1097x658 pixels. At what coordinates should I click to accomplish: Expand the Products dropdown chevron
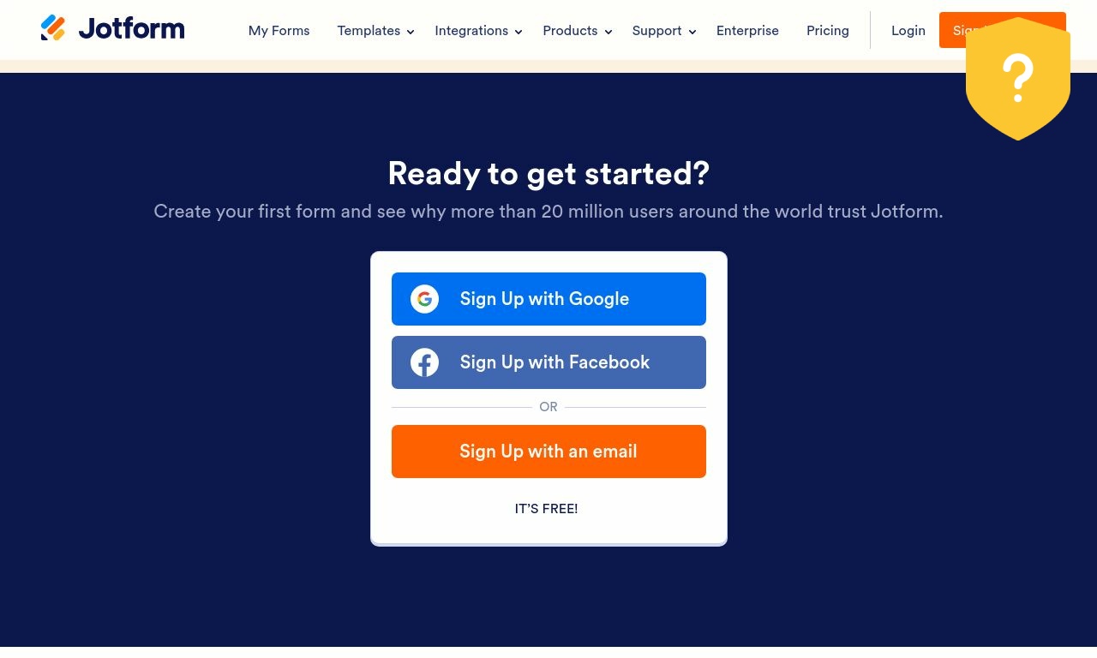click(608, 32)
